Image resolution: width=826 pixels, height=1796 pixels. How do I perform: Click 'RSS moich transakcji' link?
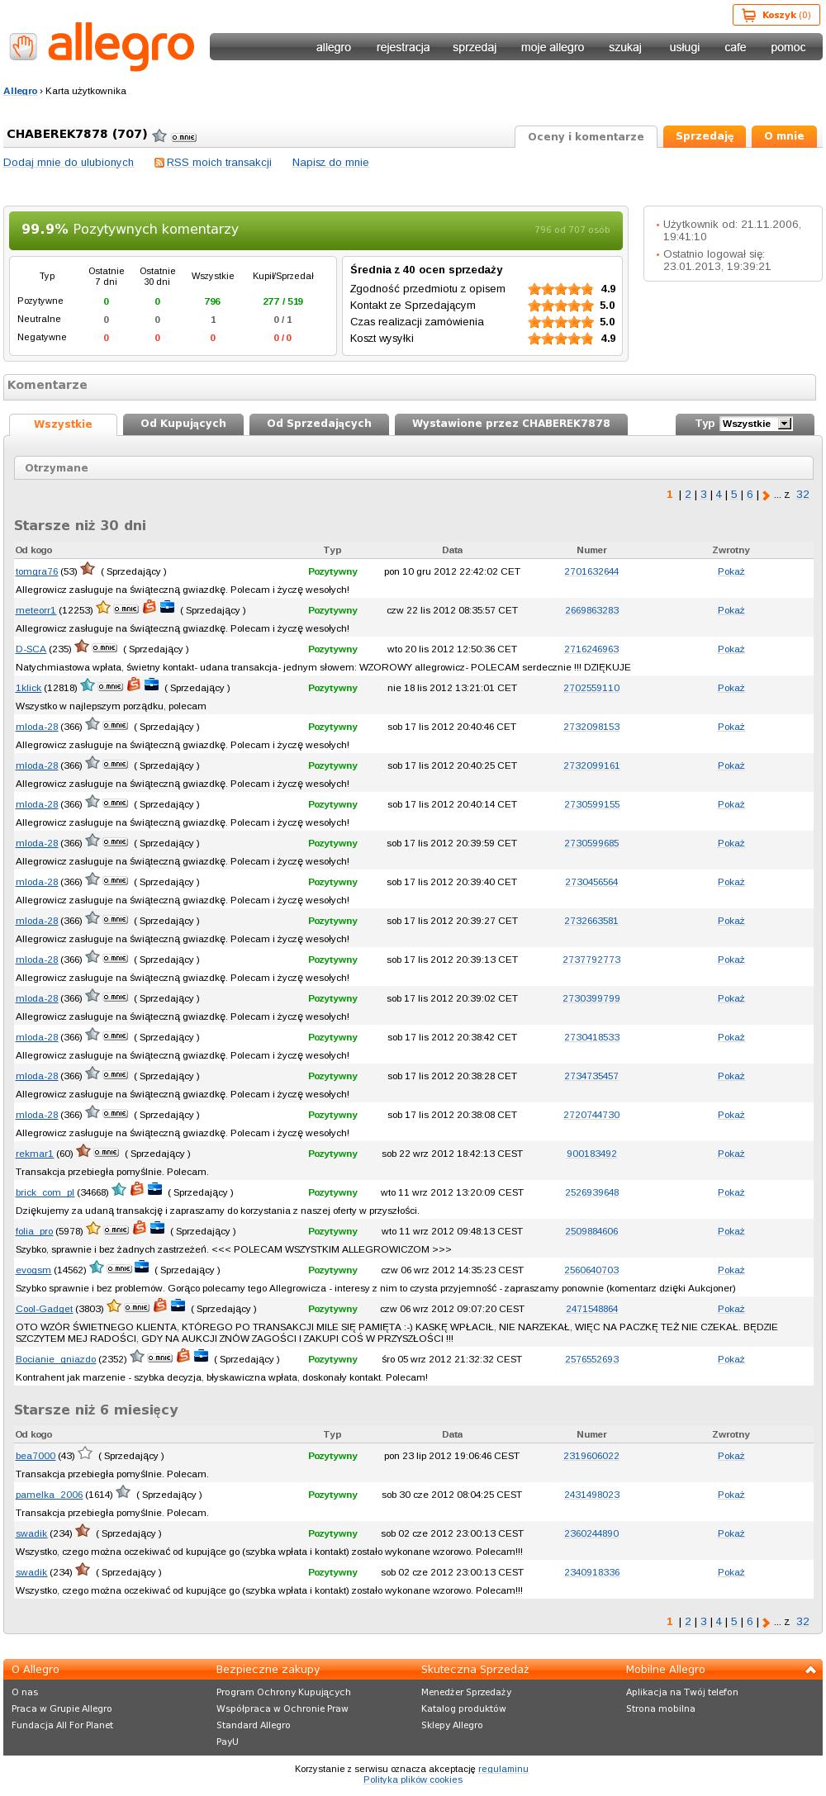pos(219,163)
